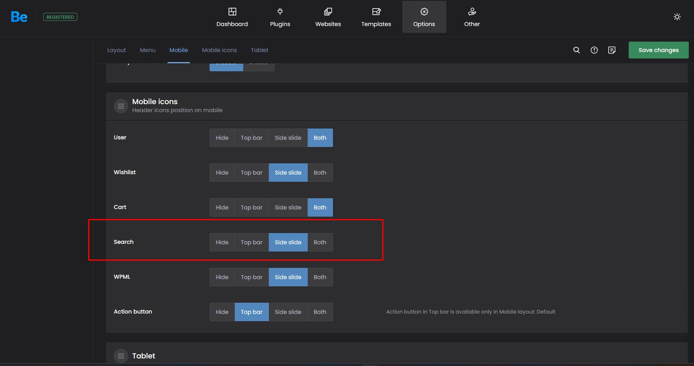This screenshot has height=366, width=694.
Task: Open the Dashboard section
Action: [x=232, y=17]
